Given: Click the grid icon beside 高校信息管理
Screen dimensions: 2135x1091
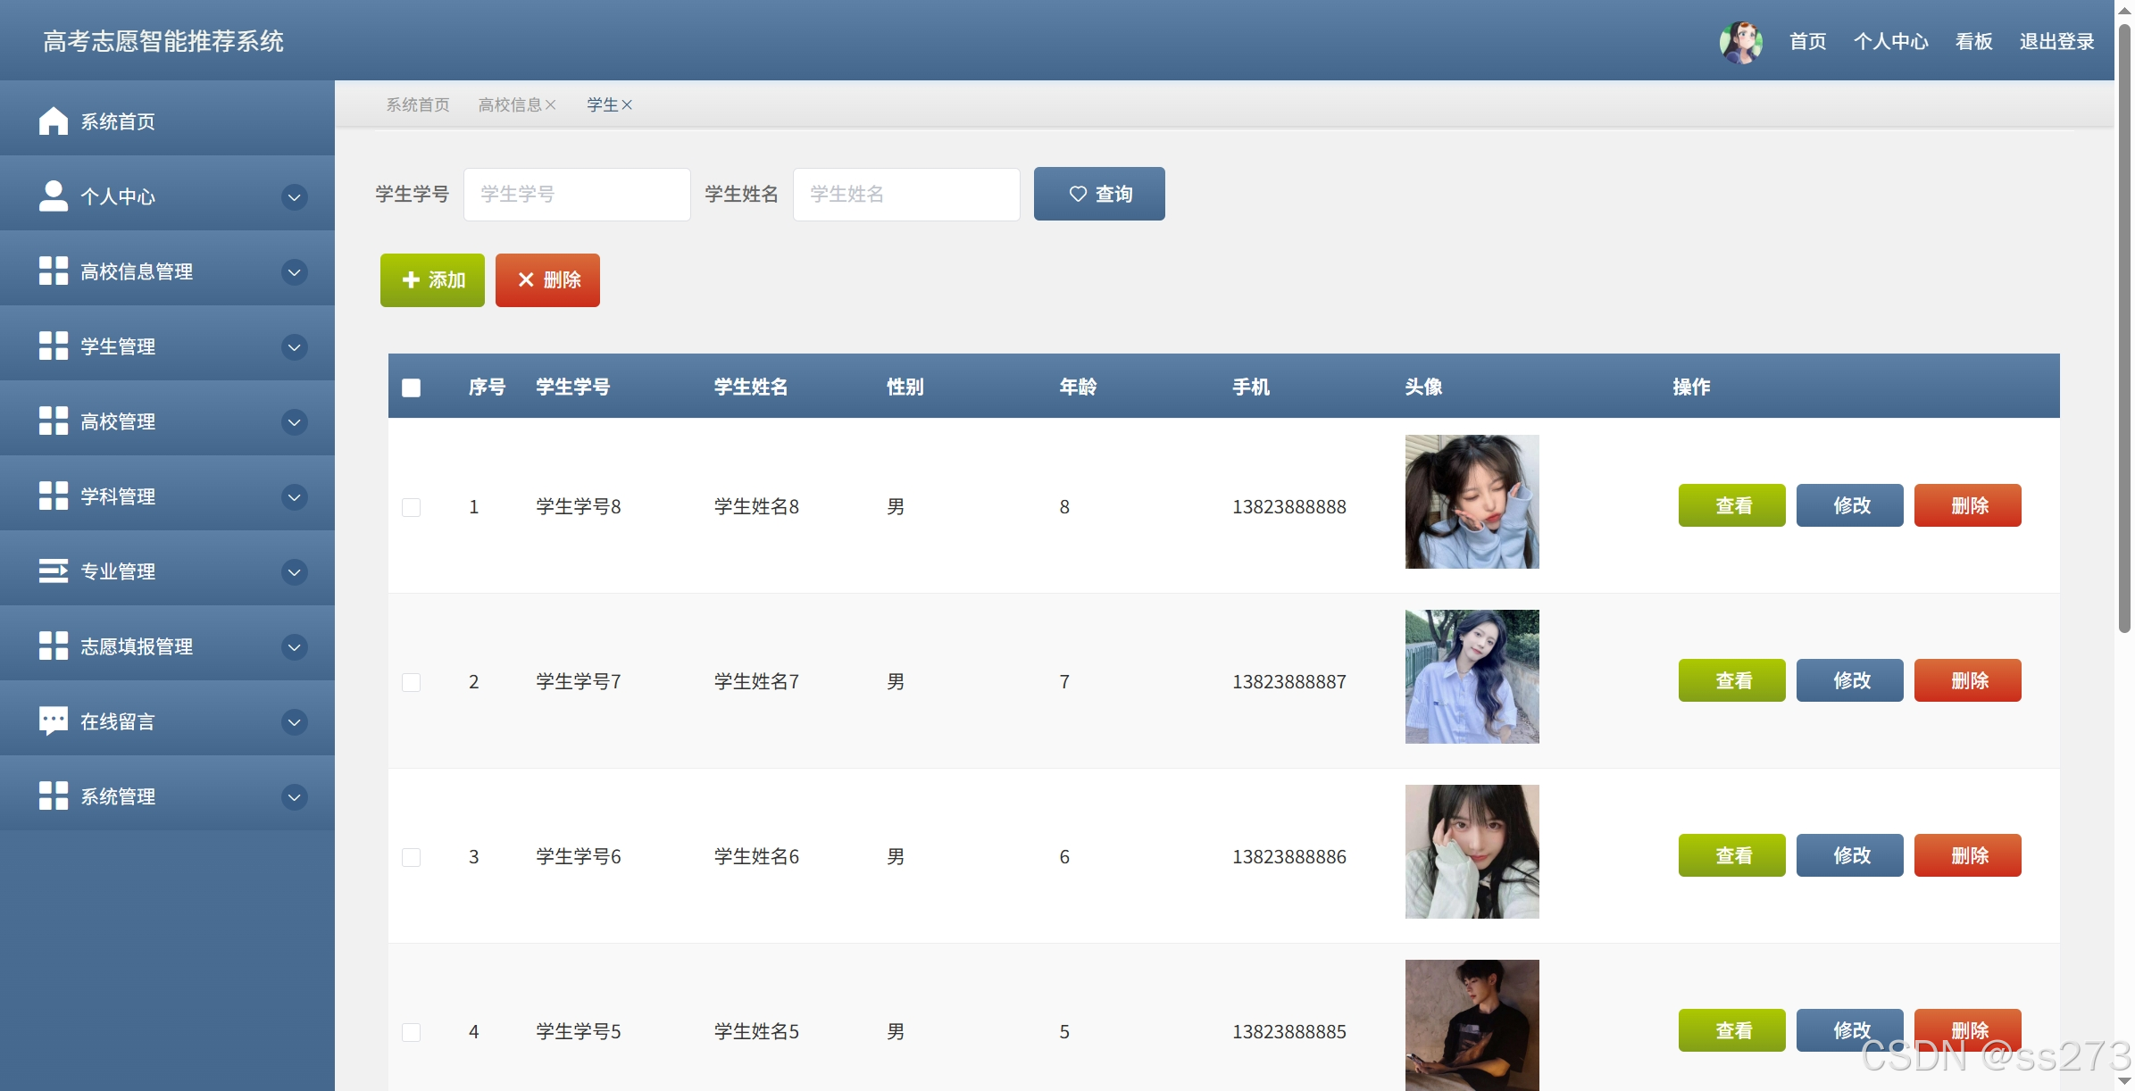Looking at the screenshot, I should pyautogui.click(x=53, y=271).
